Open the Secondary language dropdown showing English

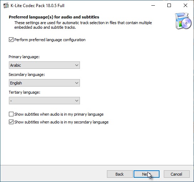pos(44,83)
